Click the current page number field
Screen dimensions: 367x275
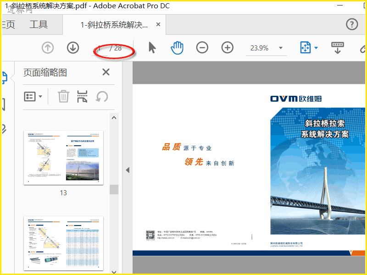point(100,48)
